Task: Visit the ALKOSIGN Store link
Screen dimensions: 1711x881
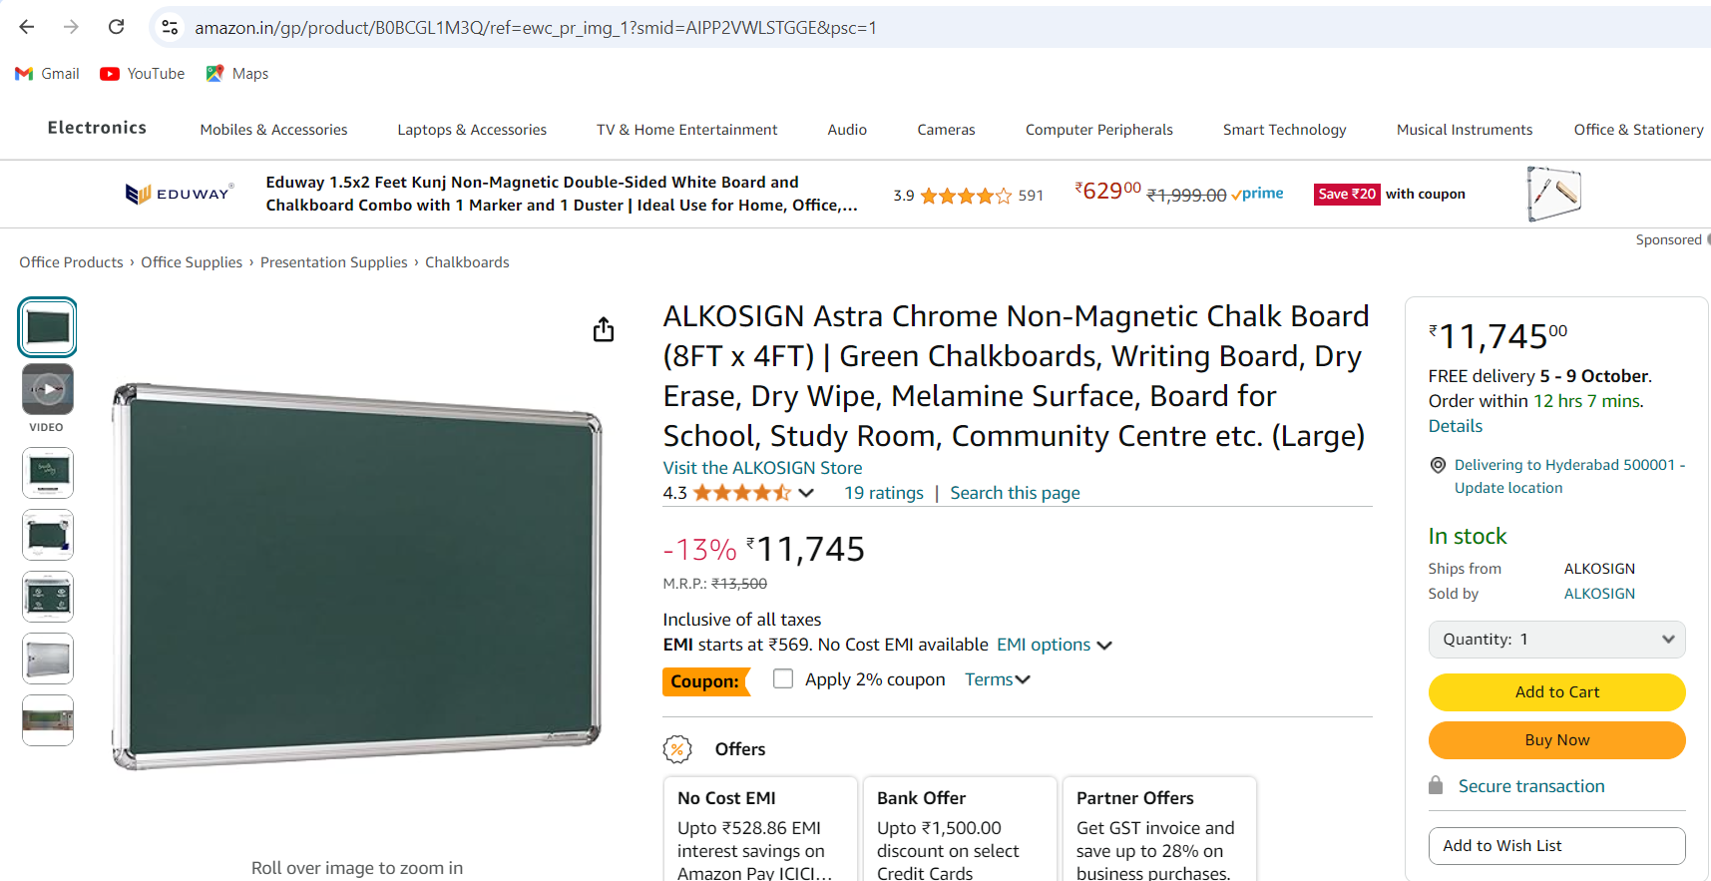Action: (x=762, y=468)
